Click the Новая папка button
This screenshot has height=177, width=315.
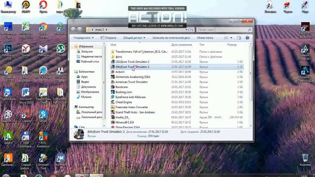[205, 38]
